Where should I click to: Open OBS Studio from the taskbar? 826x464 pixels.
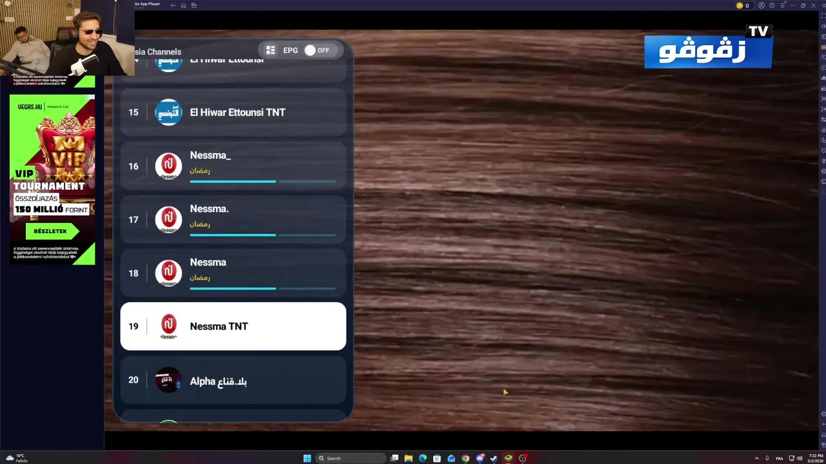pos(522,458)
